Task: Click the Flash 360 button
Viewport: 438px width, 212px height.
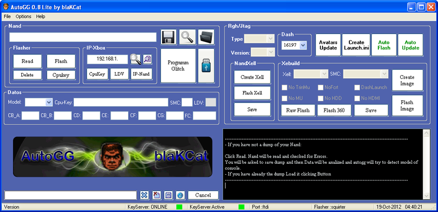Action: (334, 110)
